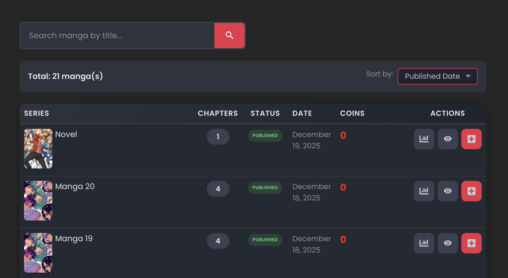
Task: Click the red search magnifier icon
Action: tap(229, 35)
